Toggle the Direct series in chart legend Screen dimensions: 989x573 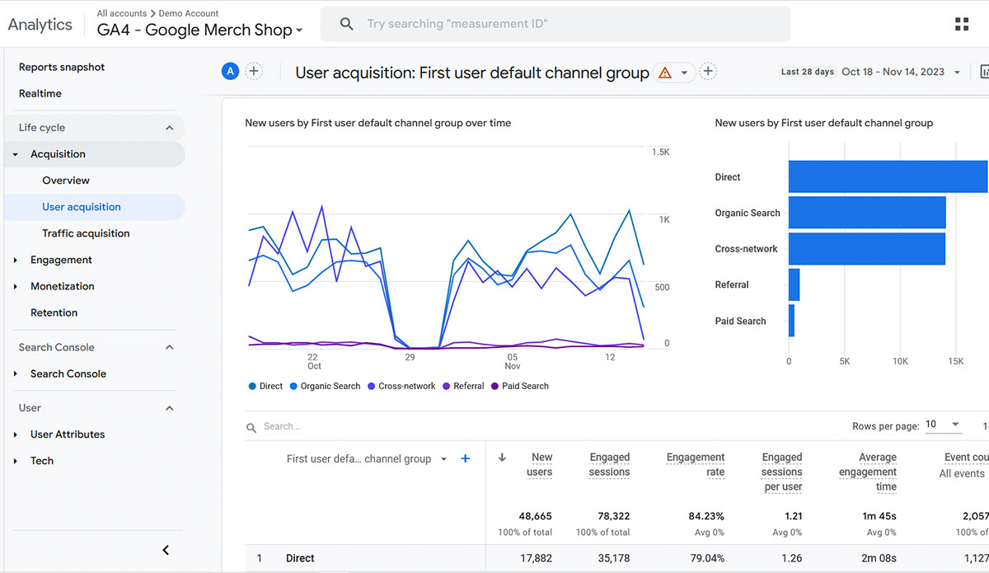click(x=265, y=386)
